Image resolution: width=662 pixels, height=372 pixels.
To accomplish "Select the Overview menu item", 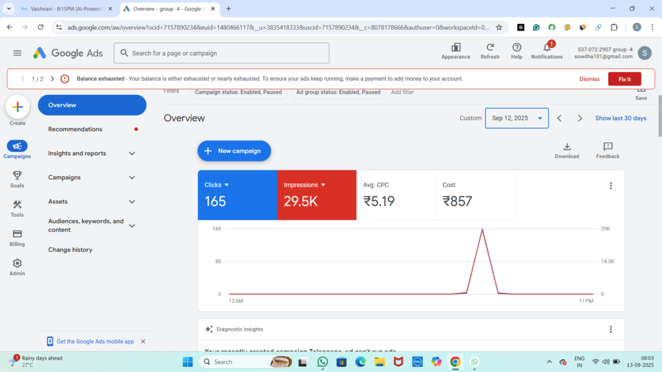I will [x=92, y=105].
